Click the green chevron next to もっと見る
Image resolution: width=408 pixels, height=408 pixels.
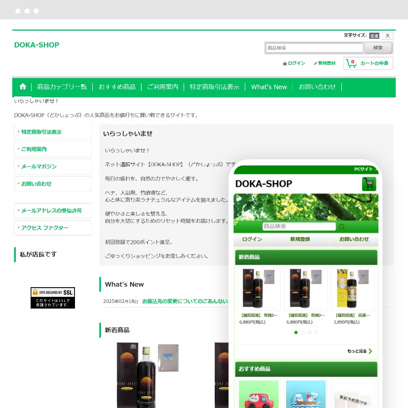click(x=370, y=351)
